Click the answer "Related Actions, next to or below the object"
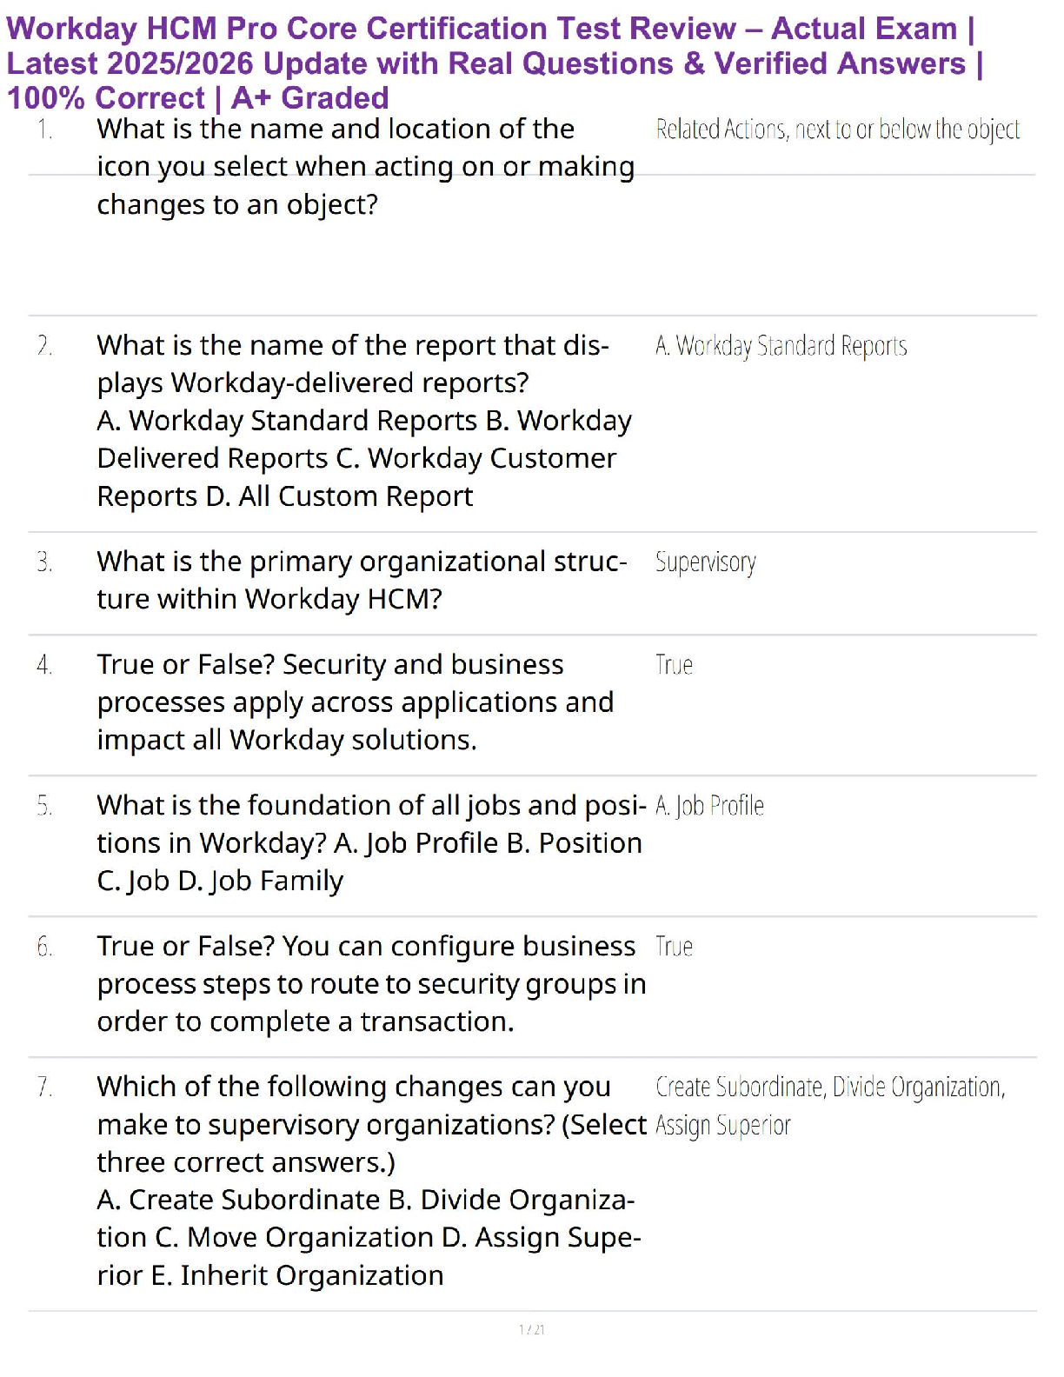 pyautogui.click(x=837, y=130)
